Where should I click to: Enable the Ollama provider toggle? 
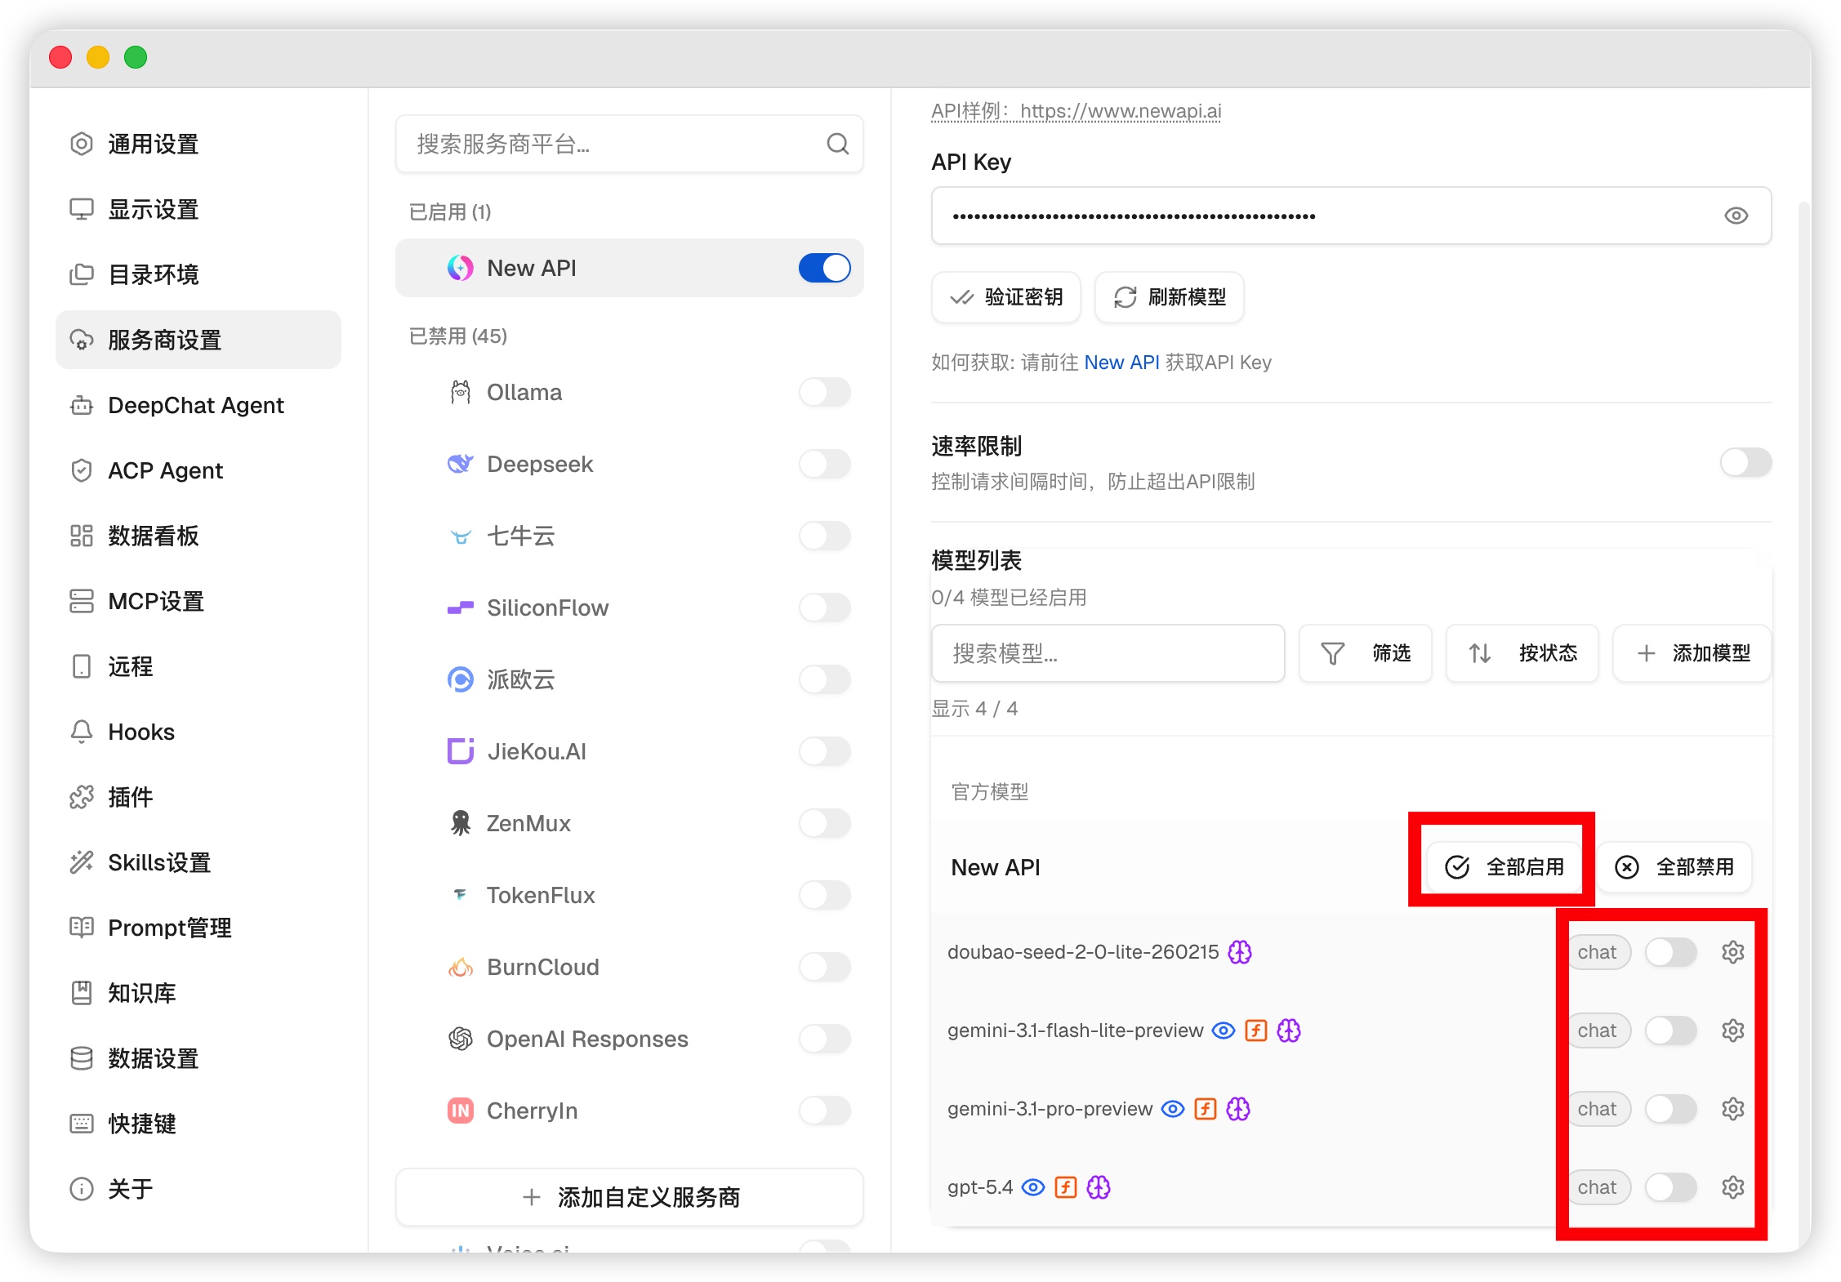[825, 392]
